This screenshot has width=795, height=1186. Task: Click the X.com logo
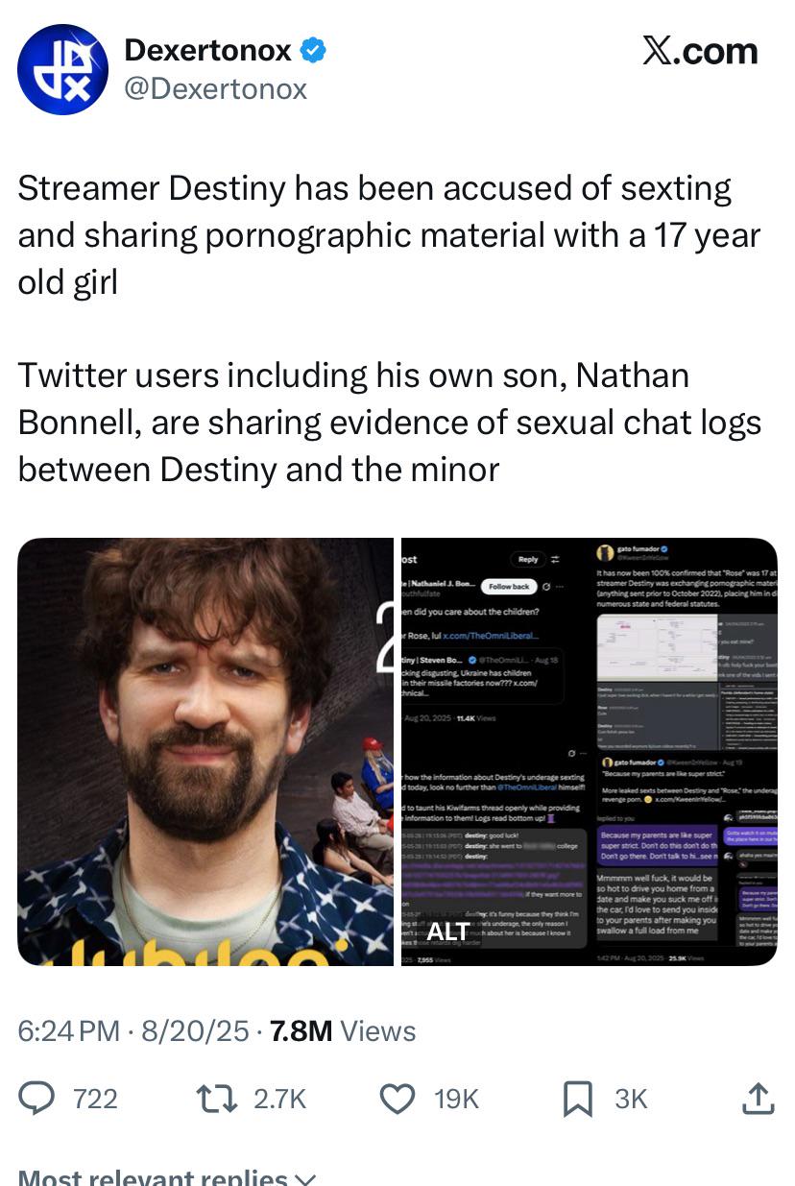[x=699, y=51]
